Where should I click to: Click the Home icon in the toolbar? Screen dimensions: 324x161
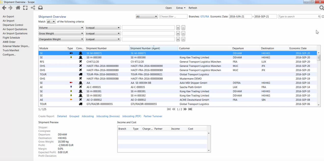(x=18, y=8)
